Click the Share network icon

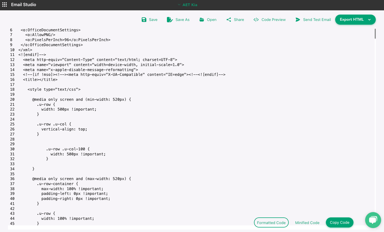point(229,20)
